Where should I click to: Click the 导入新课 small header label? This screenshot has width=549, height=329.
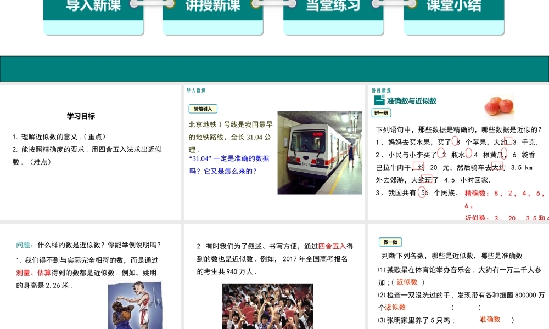click(x=196, y=90)
